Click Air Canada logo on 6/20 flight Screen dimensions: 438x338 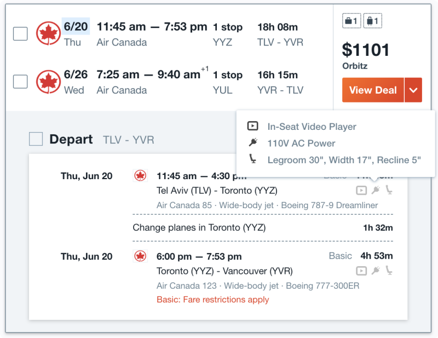[x=49, y=33]
